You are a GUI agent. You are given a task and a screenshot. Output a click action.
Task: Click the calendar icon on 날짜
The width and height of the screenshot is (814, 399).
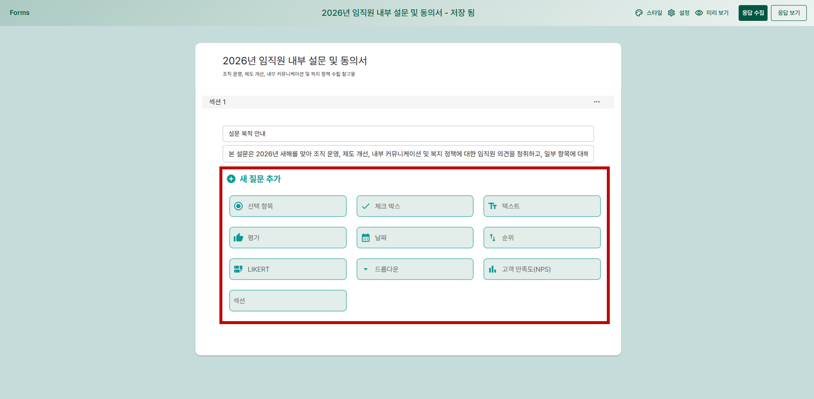tap(365, 237)
